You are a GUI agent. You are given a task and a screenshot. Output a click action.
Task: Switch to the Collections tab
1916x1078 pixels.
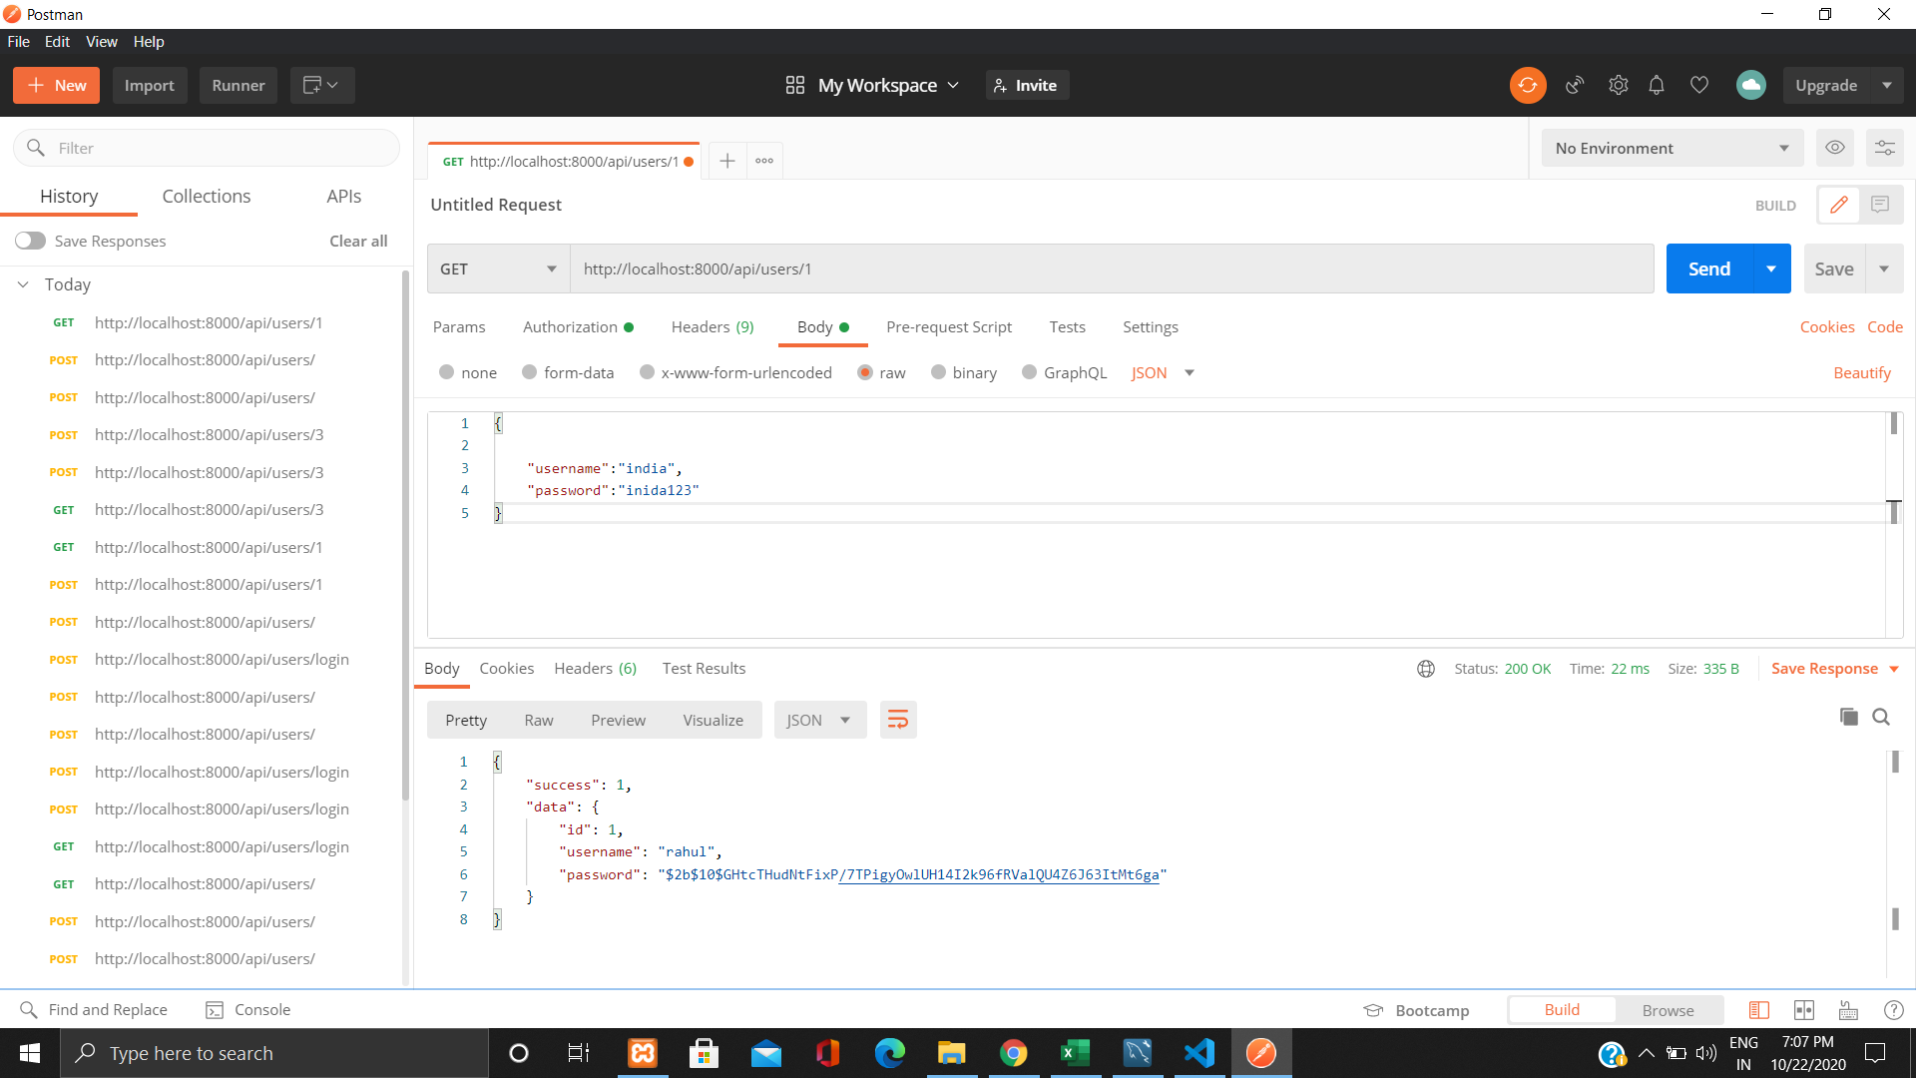(x=207, y=196)
